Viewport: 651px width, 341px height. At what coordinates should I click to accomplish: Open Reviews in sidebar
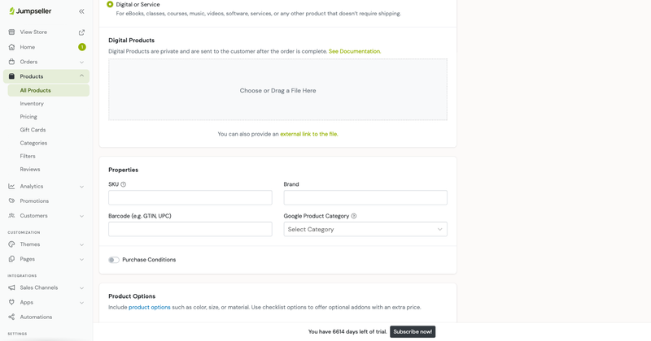(30, 170)
